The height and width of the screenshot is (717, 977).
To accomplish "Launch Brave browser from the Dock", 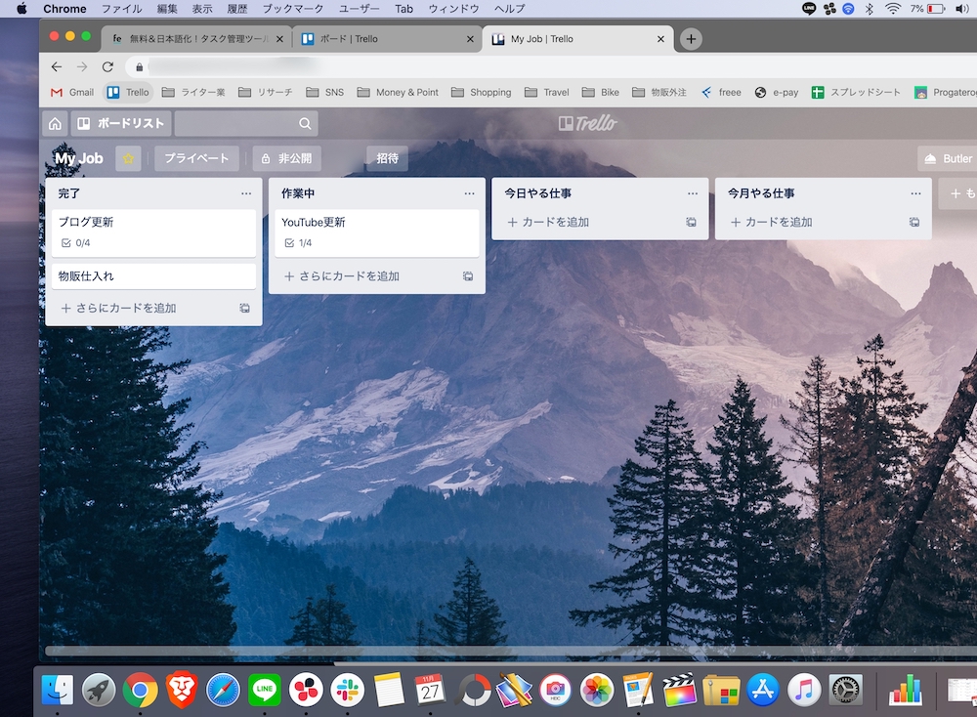I will tap(182, 691).
